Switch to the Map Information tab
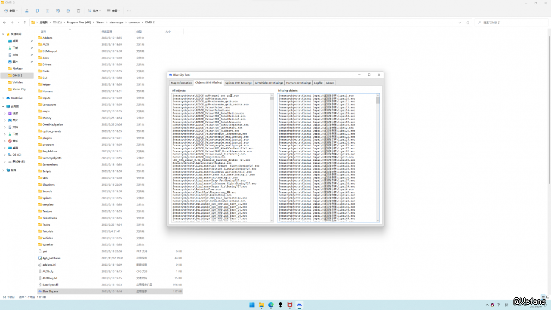Screen dimensions: 551x310 click(x=181, y=83)
